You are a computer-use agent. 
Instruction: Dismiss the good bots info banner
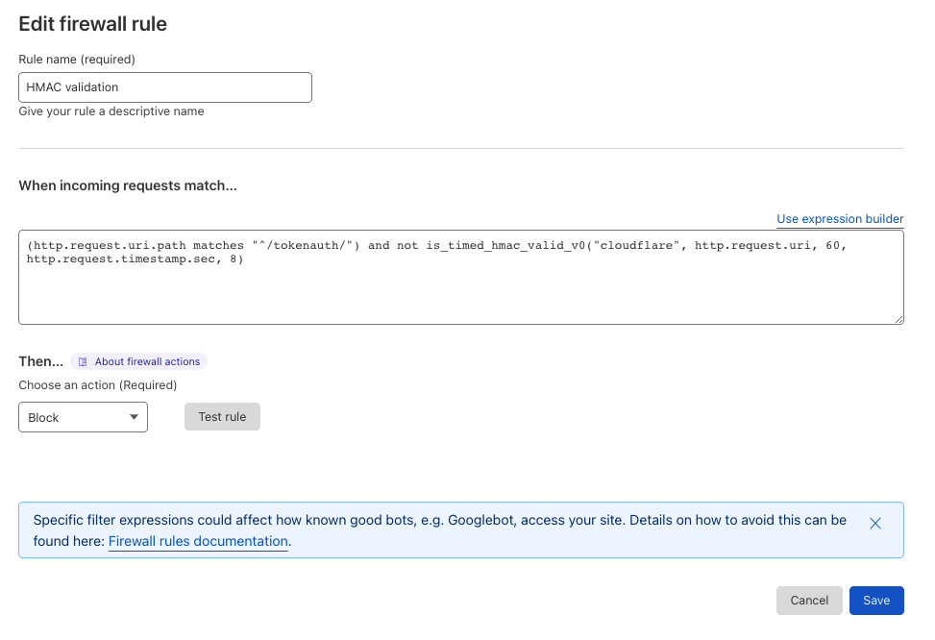[874, 524]
